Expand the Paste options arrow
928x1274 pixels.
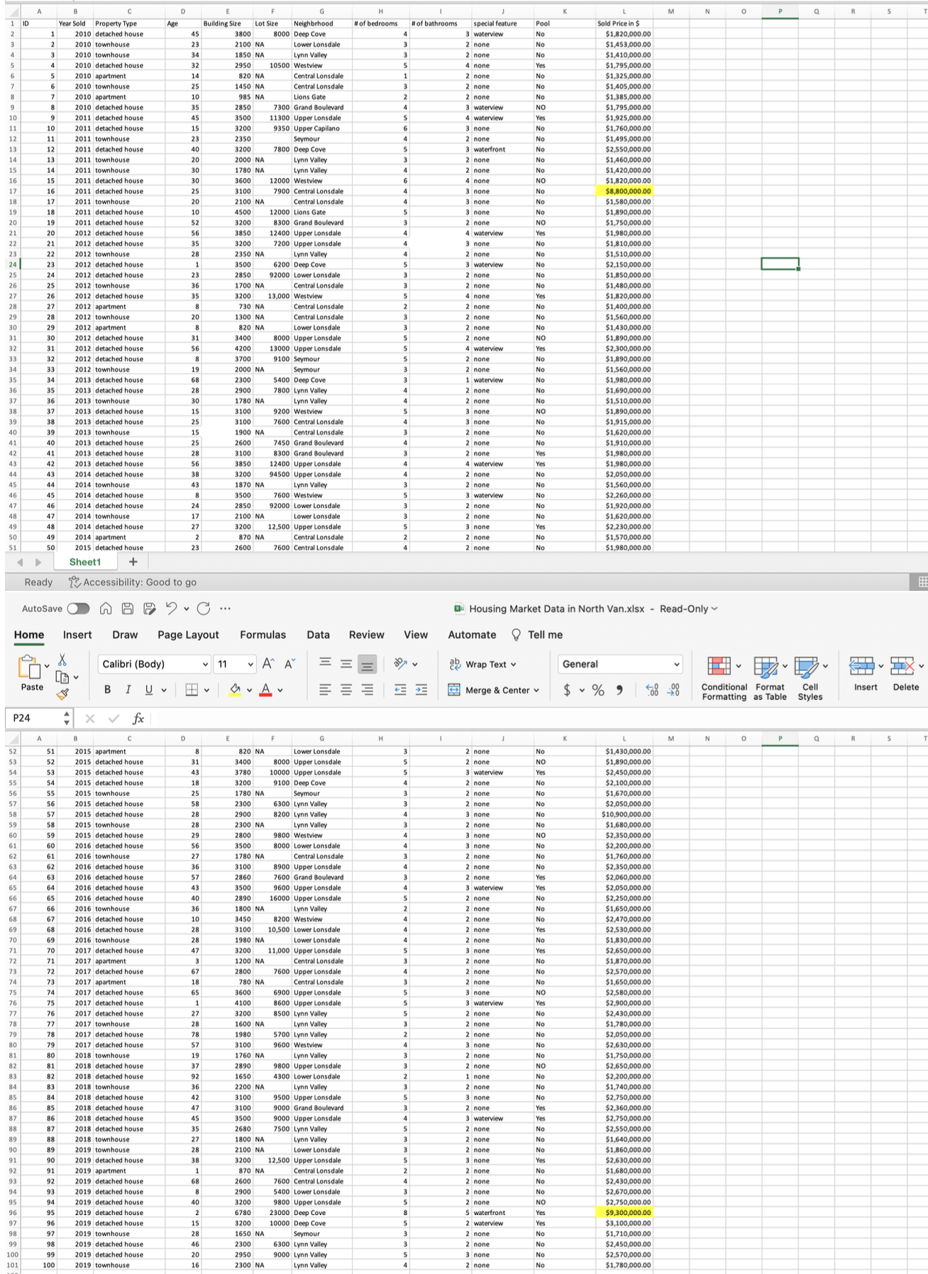pos(47,666)
